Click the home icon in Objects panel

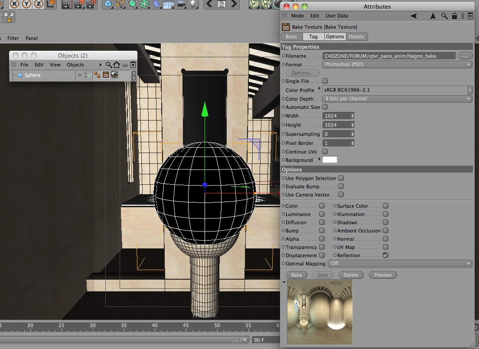click(x=117, y=65)
